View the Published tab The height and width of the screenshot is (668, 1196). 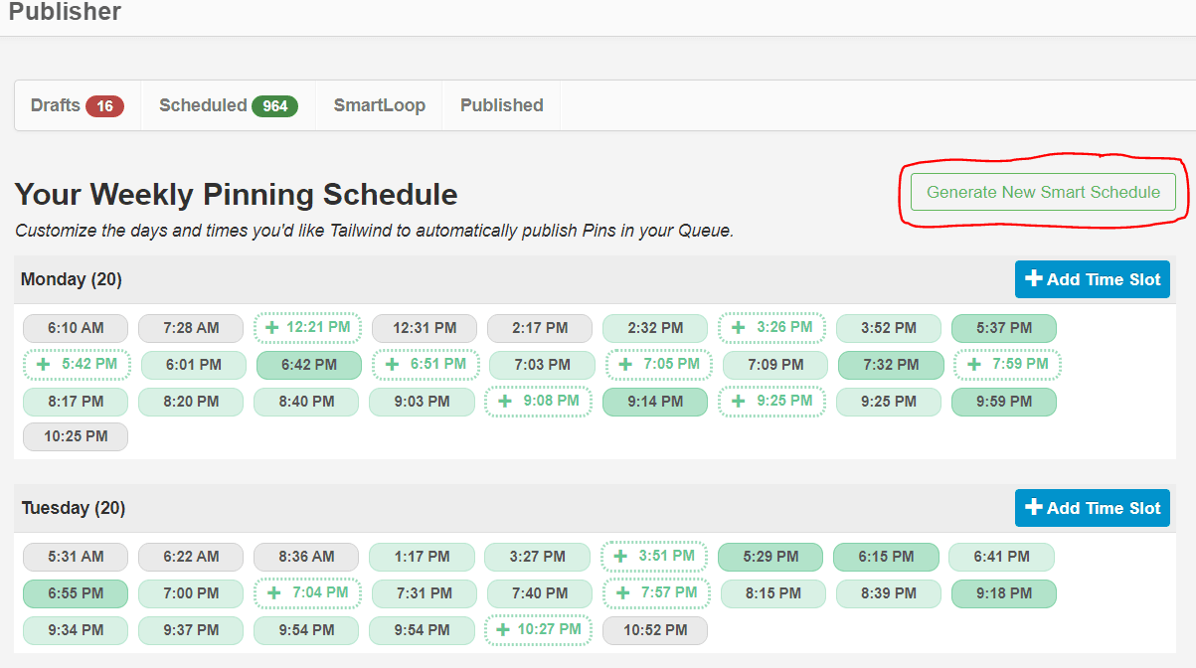(x=502, y=105)
